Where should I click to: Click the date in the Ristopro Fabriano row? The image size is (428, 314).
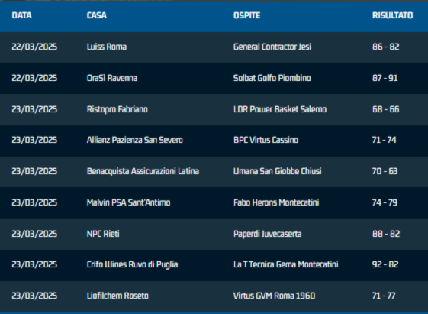[34, 109]
